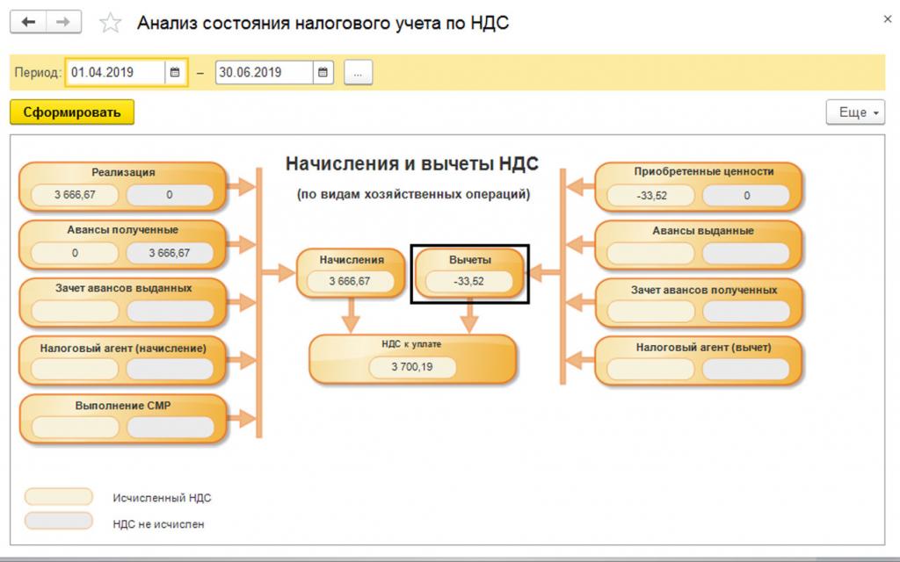This screenshot has width=900, height=562.
Task: Click the Сформировать button
Action: tap(70, 112)
